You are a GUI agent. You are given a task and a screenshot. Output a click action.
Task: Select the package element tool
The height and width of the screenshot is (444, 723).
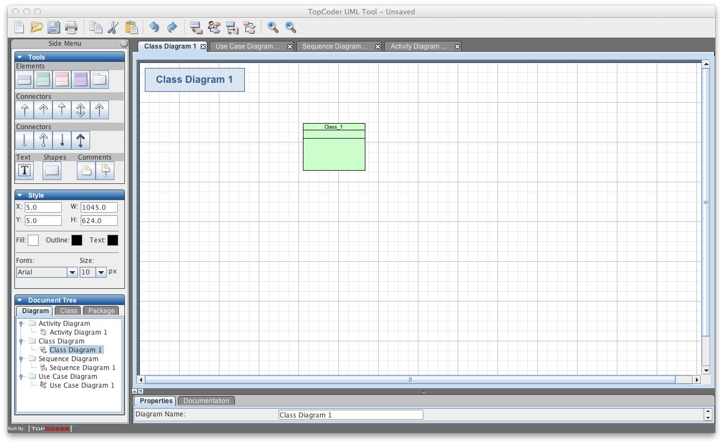click(98, 79)
